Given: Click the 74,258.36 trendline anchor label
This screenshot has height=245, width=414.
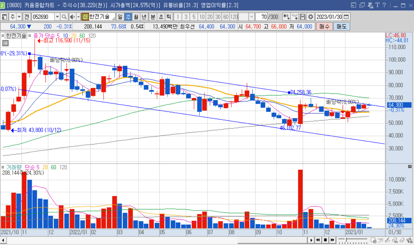Looking at the screenshot, I should 301,92.
